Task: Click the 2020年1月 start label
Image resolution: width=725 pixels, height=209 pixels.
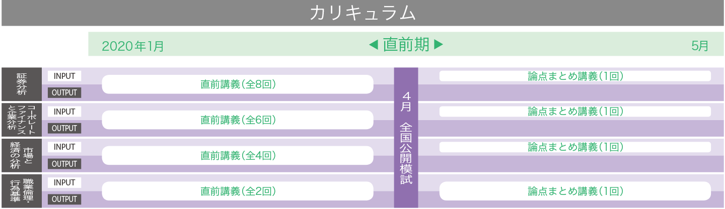Action: tap(133, 46)
